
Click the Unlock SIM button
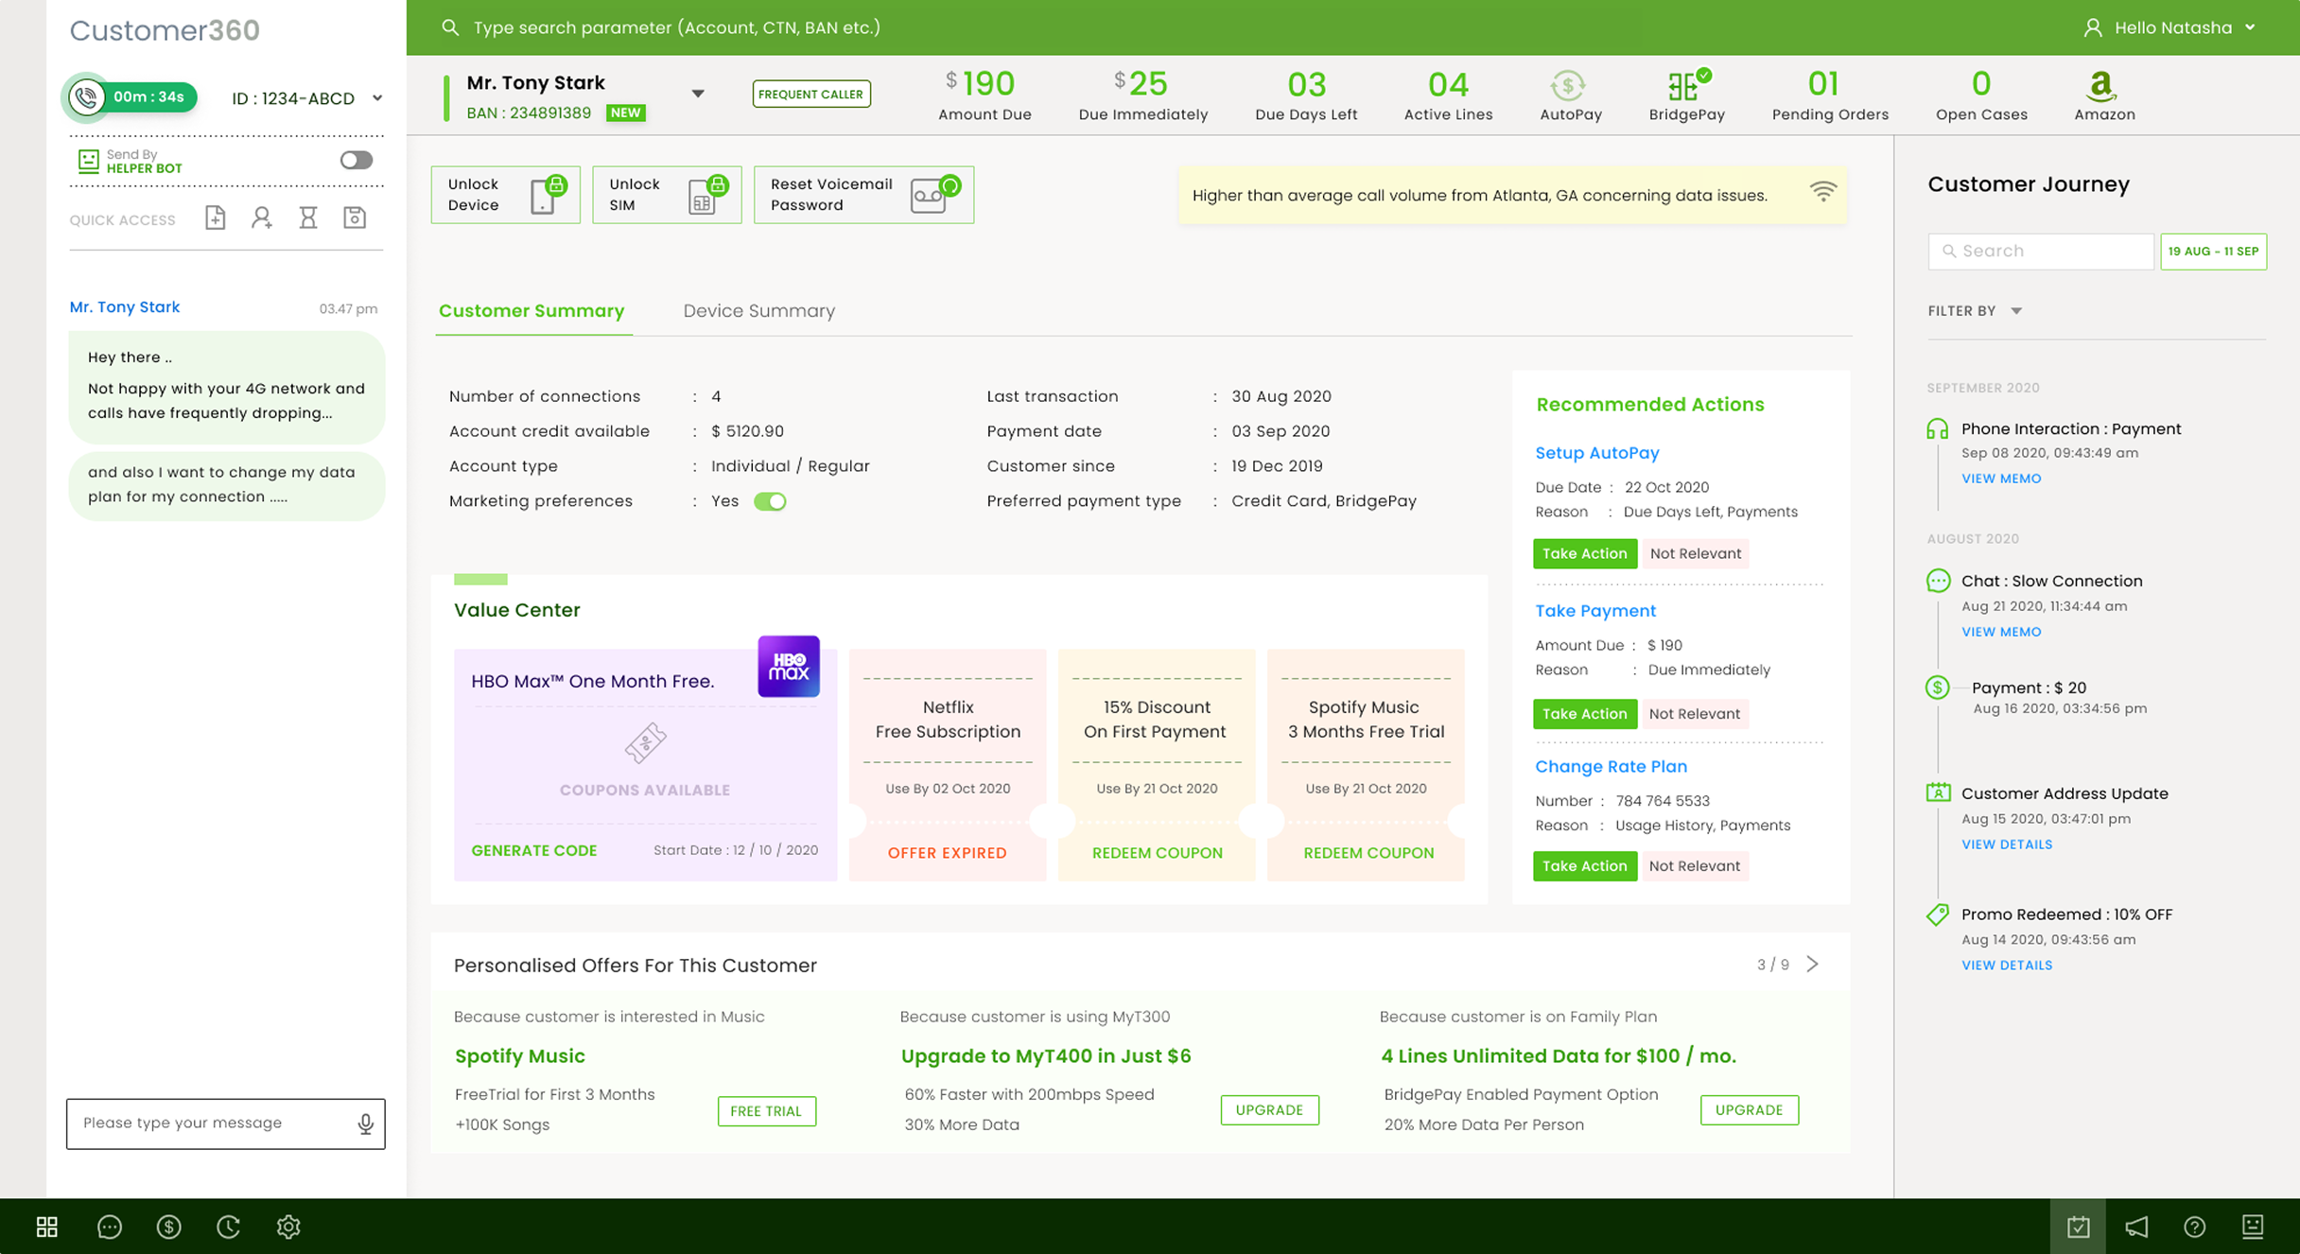[667, 195]
